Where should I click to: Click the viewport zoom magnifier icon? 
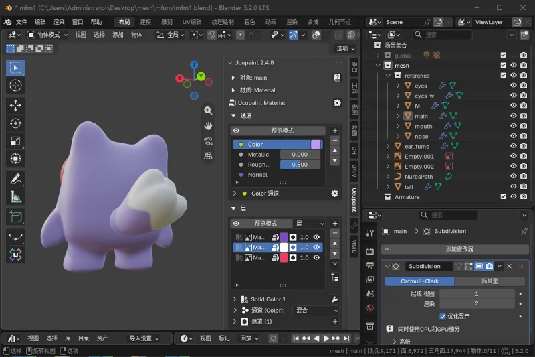(x=208, y=111)
